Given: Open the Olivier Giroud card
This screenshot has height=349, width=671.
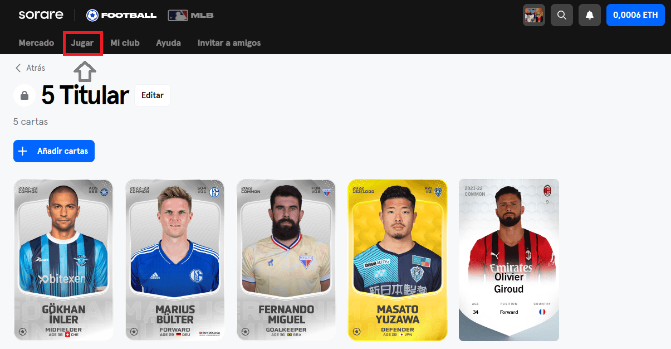Looking at the screenshot, I should coord(509,260).
